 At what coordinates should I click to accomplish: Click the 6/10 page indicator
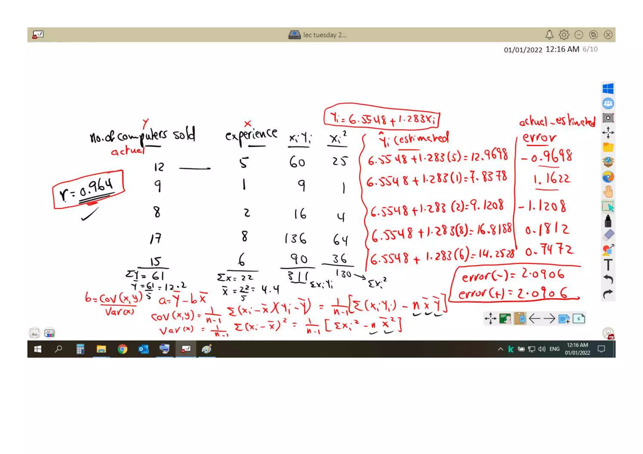click(x=590, y=49)
